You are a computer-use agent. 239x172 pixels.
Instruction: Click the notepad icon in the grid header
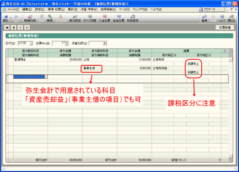tap(225, 51)
